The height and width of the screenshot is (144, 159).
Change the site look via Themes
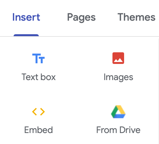(x=136, y=17)
